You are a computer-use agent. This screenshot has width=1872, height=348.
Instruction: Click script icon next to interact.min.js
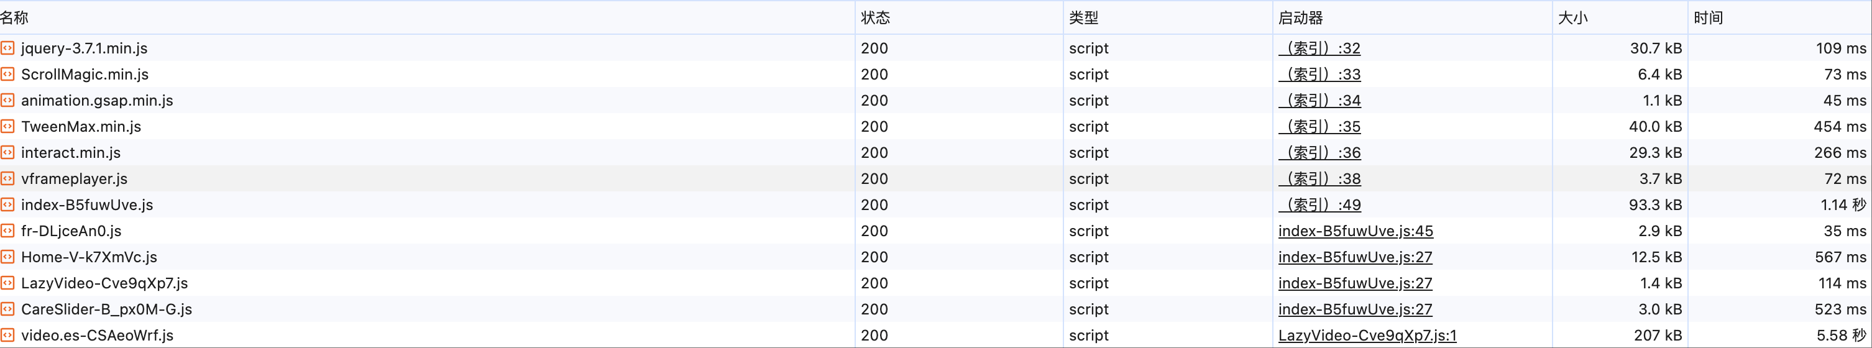click(7, 153)
